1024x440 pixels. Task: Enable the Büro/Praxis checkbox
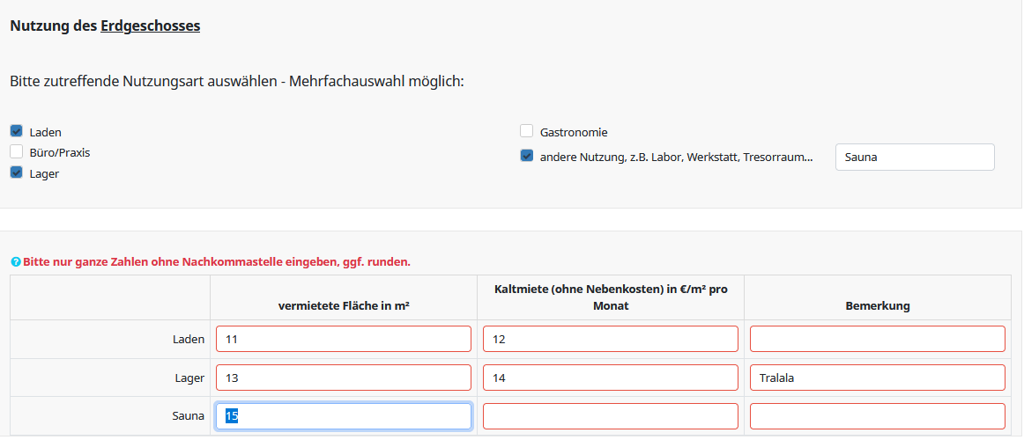16,151
